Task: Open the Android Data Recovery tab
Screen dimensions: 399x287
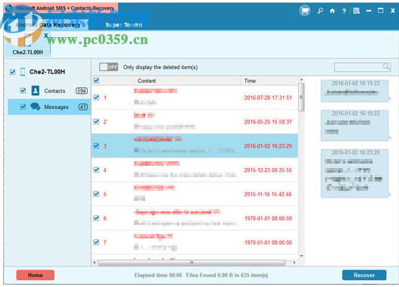Action: click(48, 25)
